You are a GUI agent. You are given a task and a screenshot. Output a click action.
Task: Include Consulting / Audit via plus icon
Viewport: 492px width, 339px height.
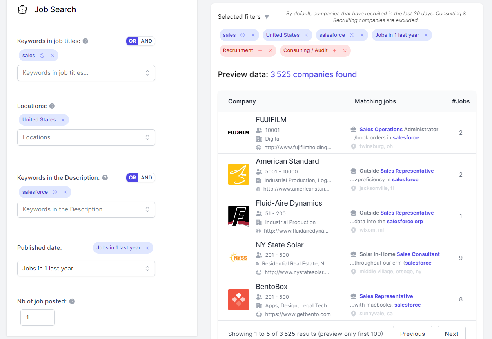tap(334, 50)
